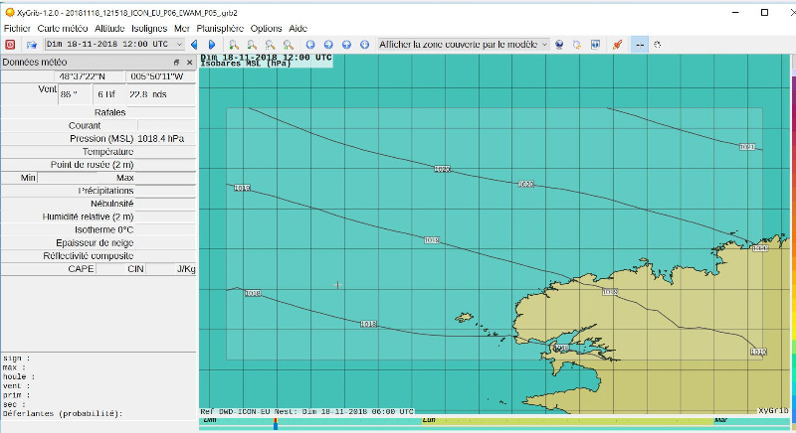Click the GRIB file info icon
Image resolution: width=796 pixels, height=433 pixels.
pos(595,45)
